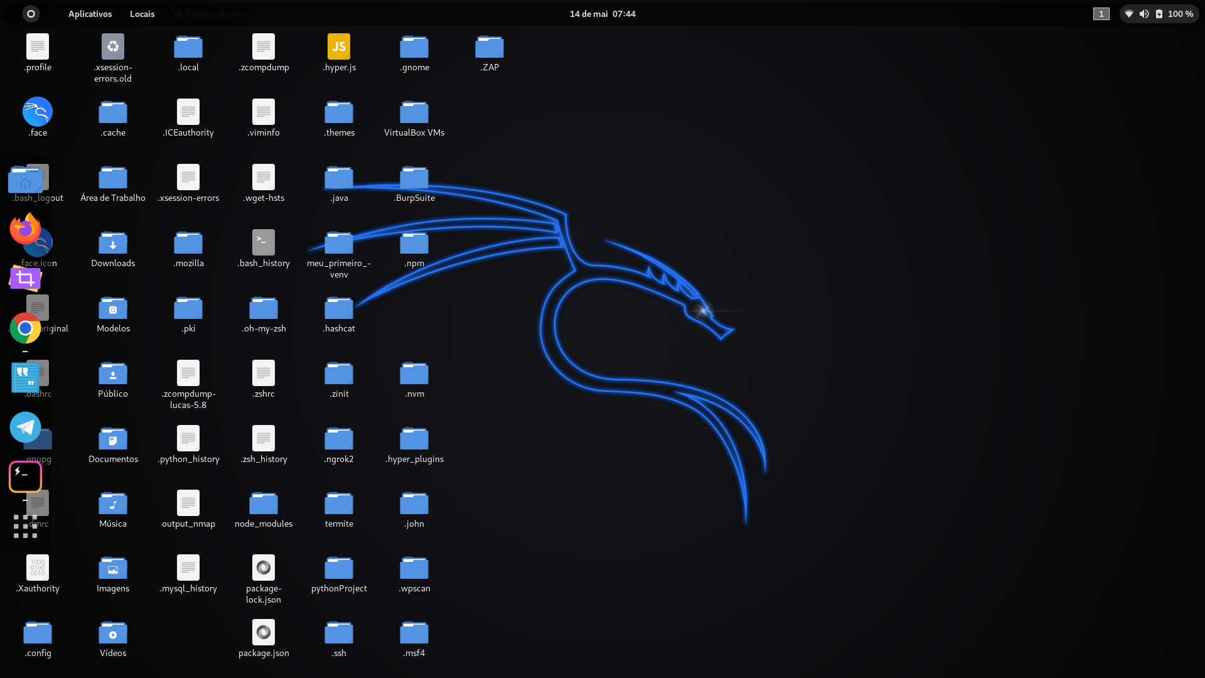Select the .ngrok2 folder

pyautogui.click(x=339, y=438)
